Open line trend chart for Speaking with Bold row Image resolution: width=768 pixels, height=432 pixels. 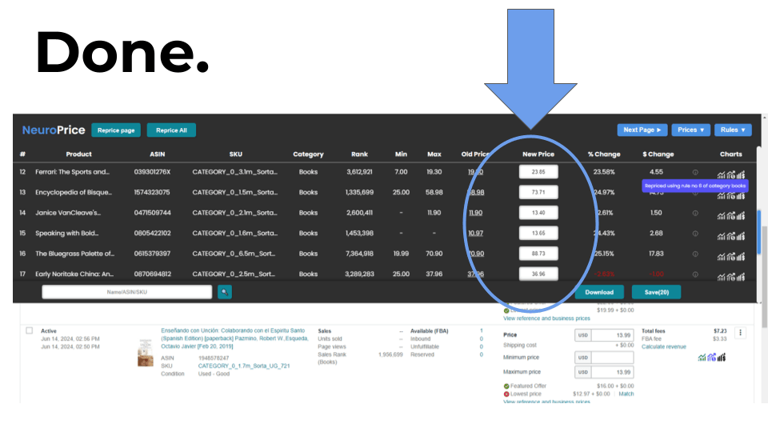pos(721,236)
